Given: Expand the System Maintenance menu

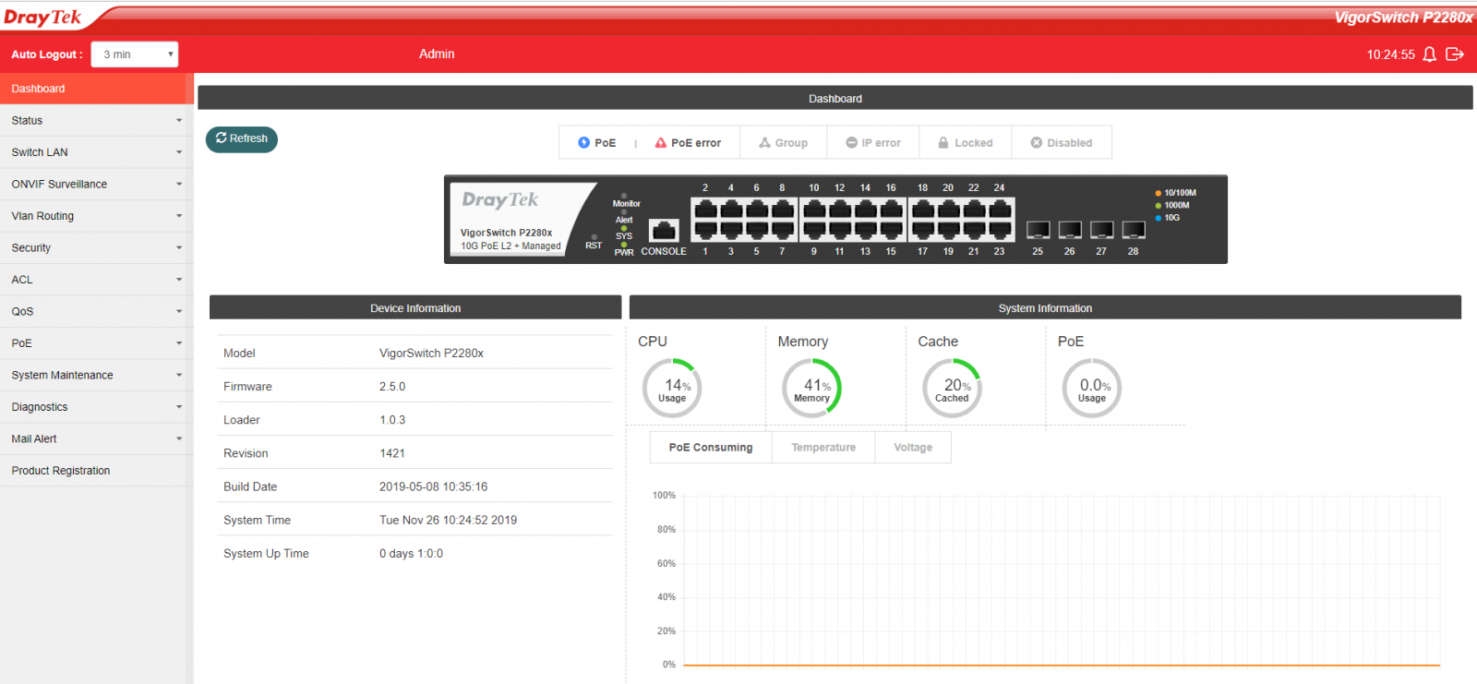Looking at the screenshot, I should point(96,376).
